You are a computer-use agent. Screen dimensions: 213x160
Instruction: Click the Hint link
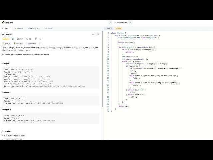coord(93,34)
